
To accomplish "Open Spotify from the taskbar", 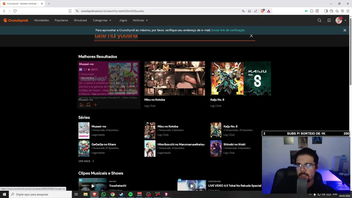I will click(130, 194).
